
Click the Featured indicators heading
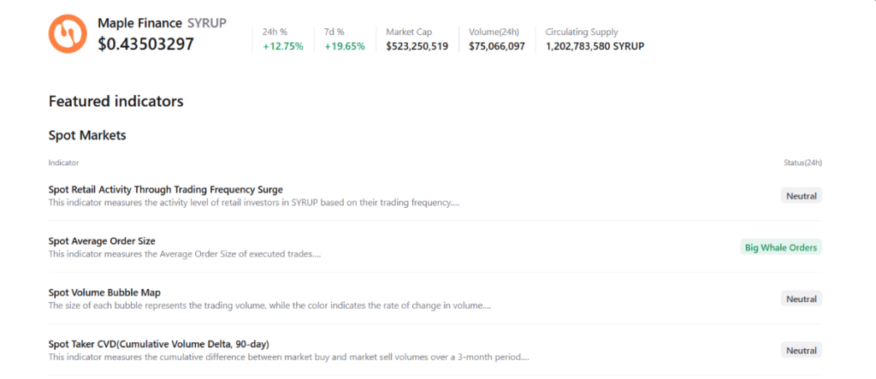point(116,101)
